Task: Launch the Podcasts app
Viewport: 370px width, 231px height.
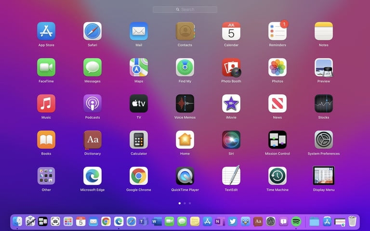Action: (92, 103)
